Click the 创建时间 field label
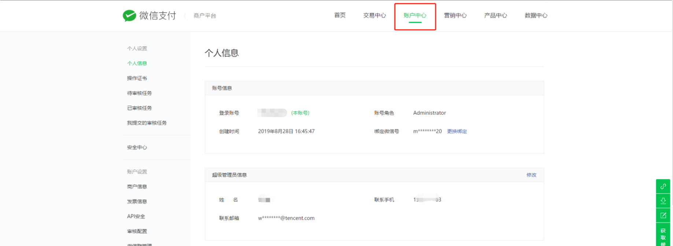Image resolution: width=673 pixels, height=246 pixels. 229,131
